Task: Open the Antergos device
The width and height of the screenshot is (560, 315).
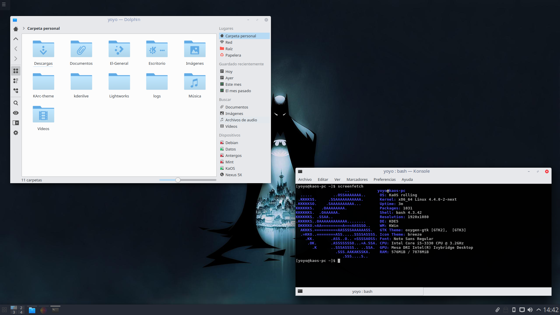Action: [244, 155]
